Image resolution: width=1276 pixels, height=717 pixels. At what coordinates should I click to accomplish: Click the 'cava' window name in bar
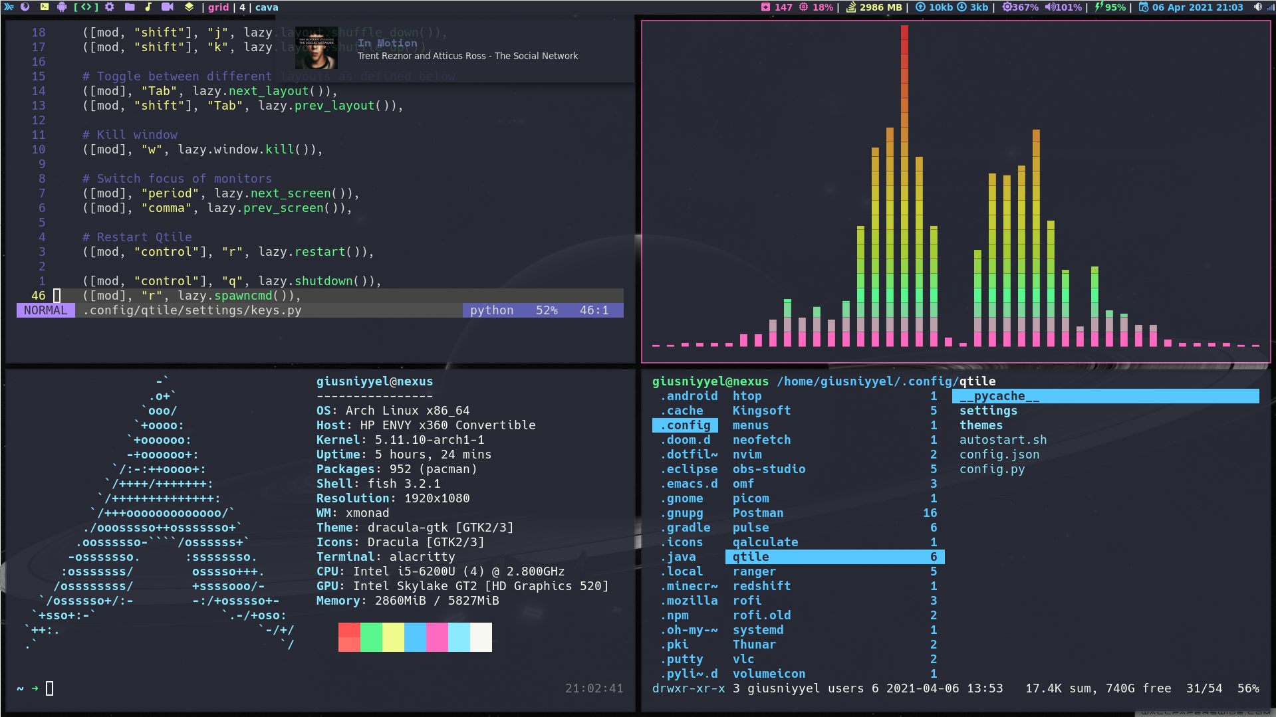(x=267, y=7)
